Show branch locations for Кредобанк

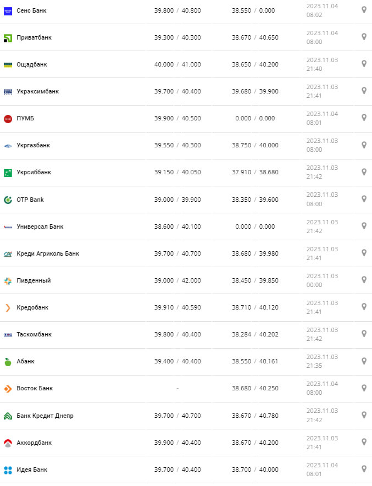pos(364,307)
